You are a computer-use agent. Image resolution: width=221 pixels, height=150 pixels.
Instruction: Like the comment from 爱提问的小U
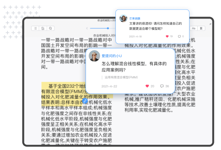tap(147, 86)
